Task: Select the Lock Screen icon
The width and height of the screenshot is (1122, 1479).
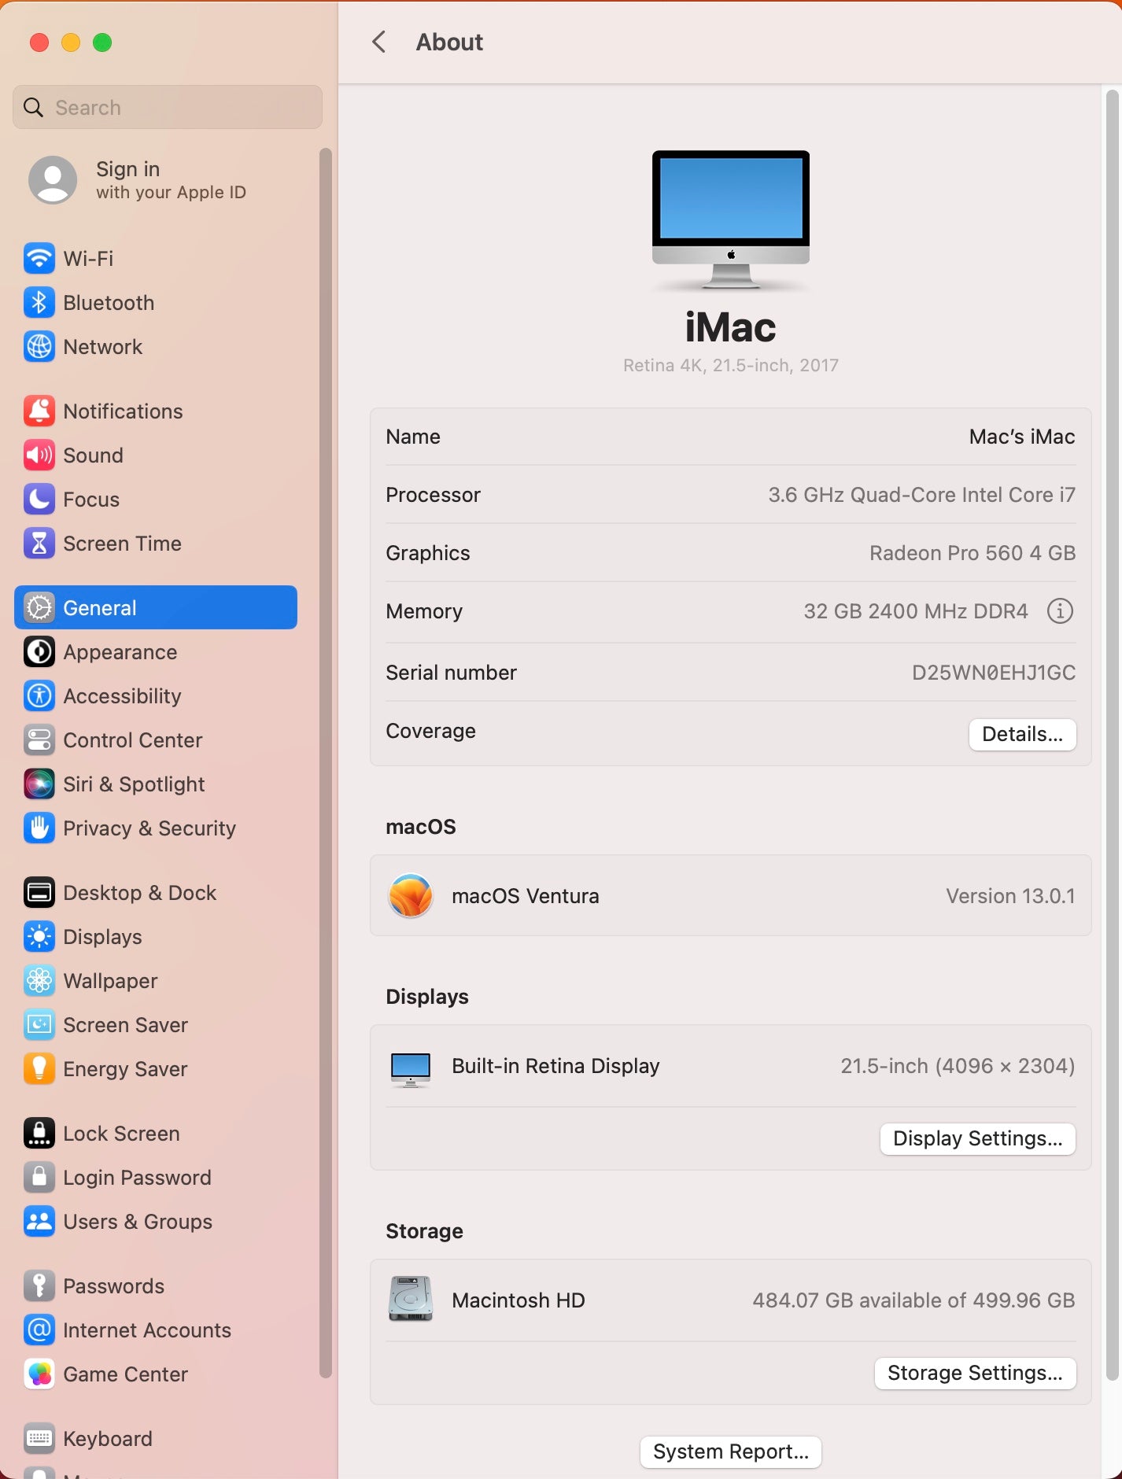Action: point(39,1133)
